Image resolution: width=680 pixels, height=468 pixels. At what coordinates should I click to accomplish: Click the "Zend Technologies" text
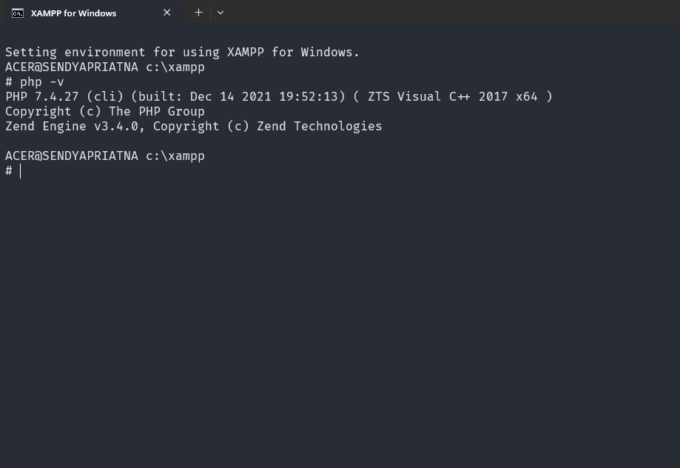[320, 127]
